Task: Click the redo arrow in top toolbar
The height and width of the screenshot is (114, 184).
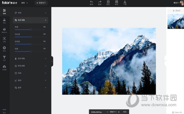Action: click(100, 2)
